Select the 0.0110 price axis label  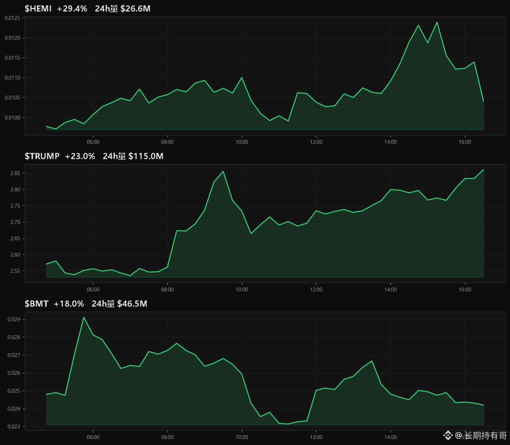(13, 78)
